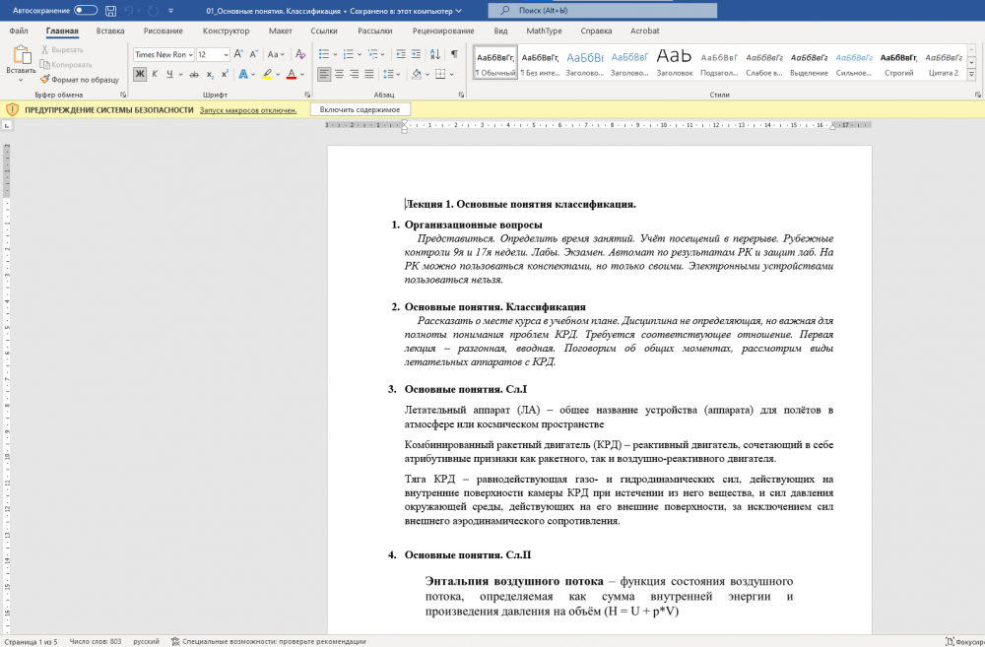Click the Save diskette icon
This screenshot has width=985, height=647.
coord(110,11)
